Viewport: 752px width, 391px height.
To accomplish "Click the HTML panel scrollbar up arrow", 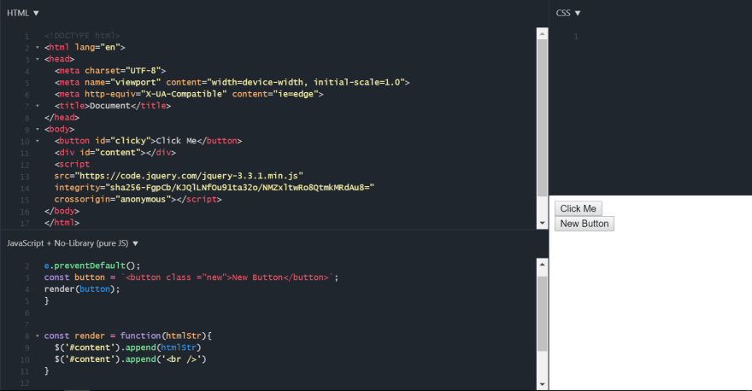I will tap(543, 33).
